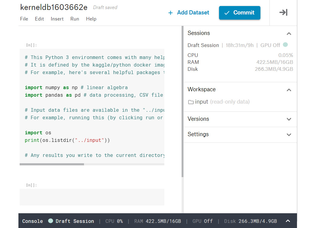This screenshot has height=228, width=316.
Task: Collapse the Workspace panel
Action: pyautogui.click(x=289, y=90)
